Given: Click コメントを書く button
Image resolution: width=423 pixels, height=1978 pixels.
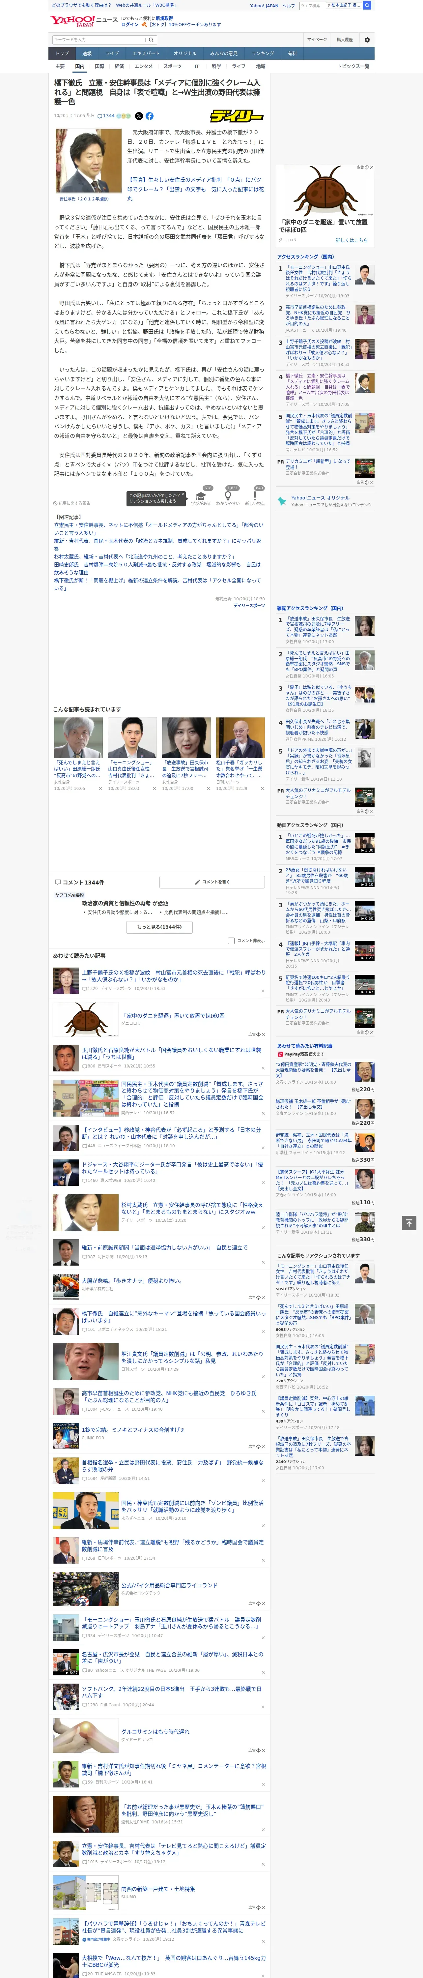Looking at the screenshot, I should 212,882.
